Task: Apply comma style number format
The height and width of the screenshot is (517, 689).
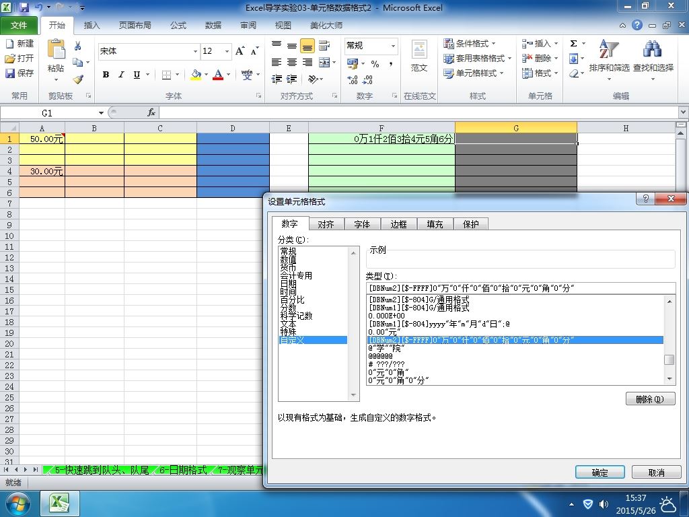Action: 391,64
